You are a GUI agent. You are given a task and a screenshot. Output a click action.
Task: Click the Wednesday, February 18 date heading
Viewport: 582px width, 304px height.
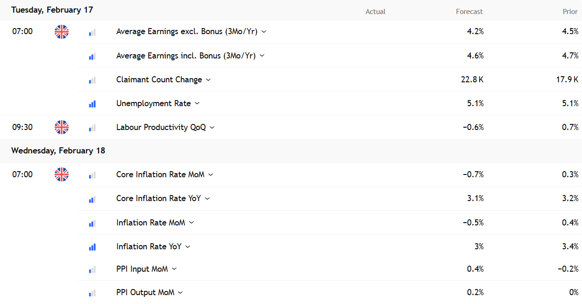point(58,151)
